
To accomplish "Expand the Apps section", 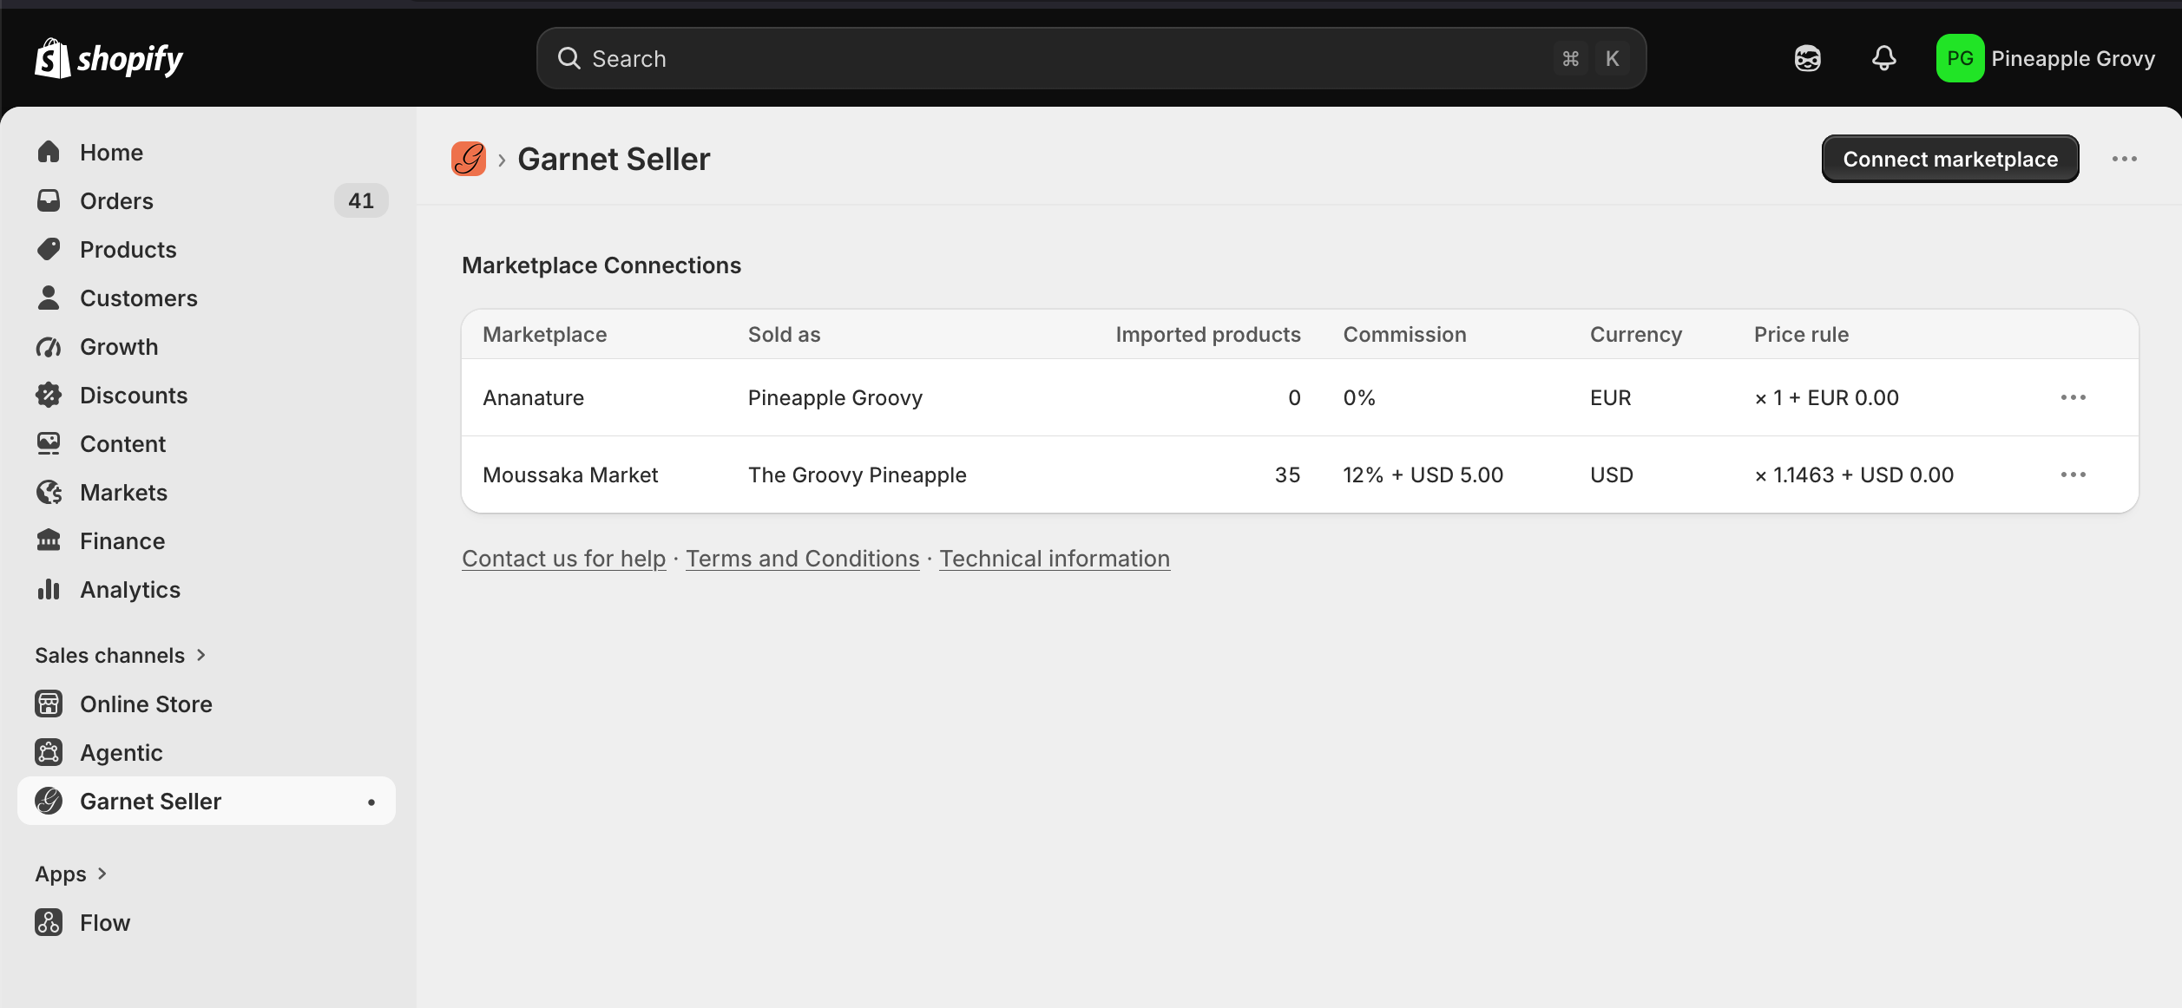I will click(x=71, y=874).
